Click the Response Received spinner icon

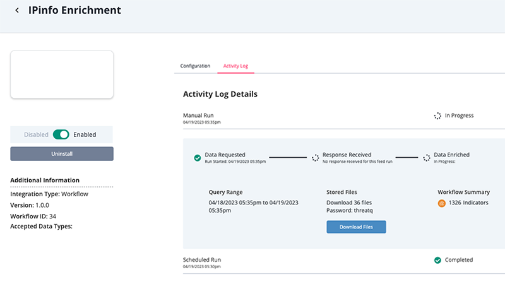[315, 158]
